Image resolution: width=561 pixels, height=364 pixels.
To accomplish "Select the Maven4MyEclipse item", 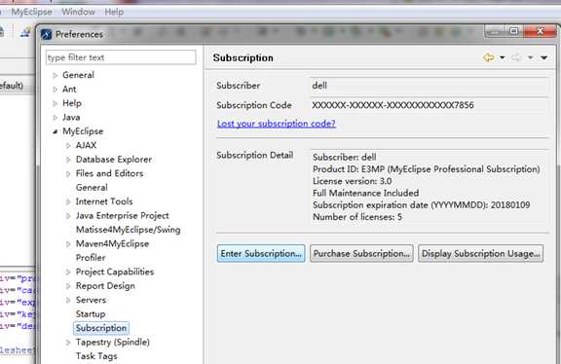I will 112,243.
